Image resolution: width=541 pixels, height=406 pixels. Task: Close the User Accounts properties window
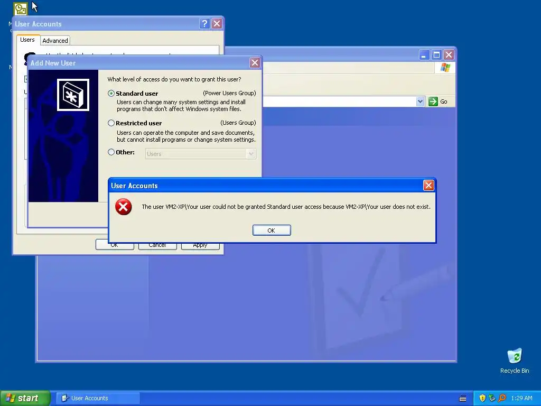(217, 23)
